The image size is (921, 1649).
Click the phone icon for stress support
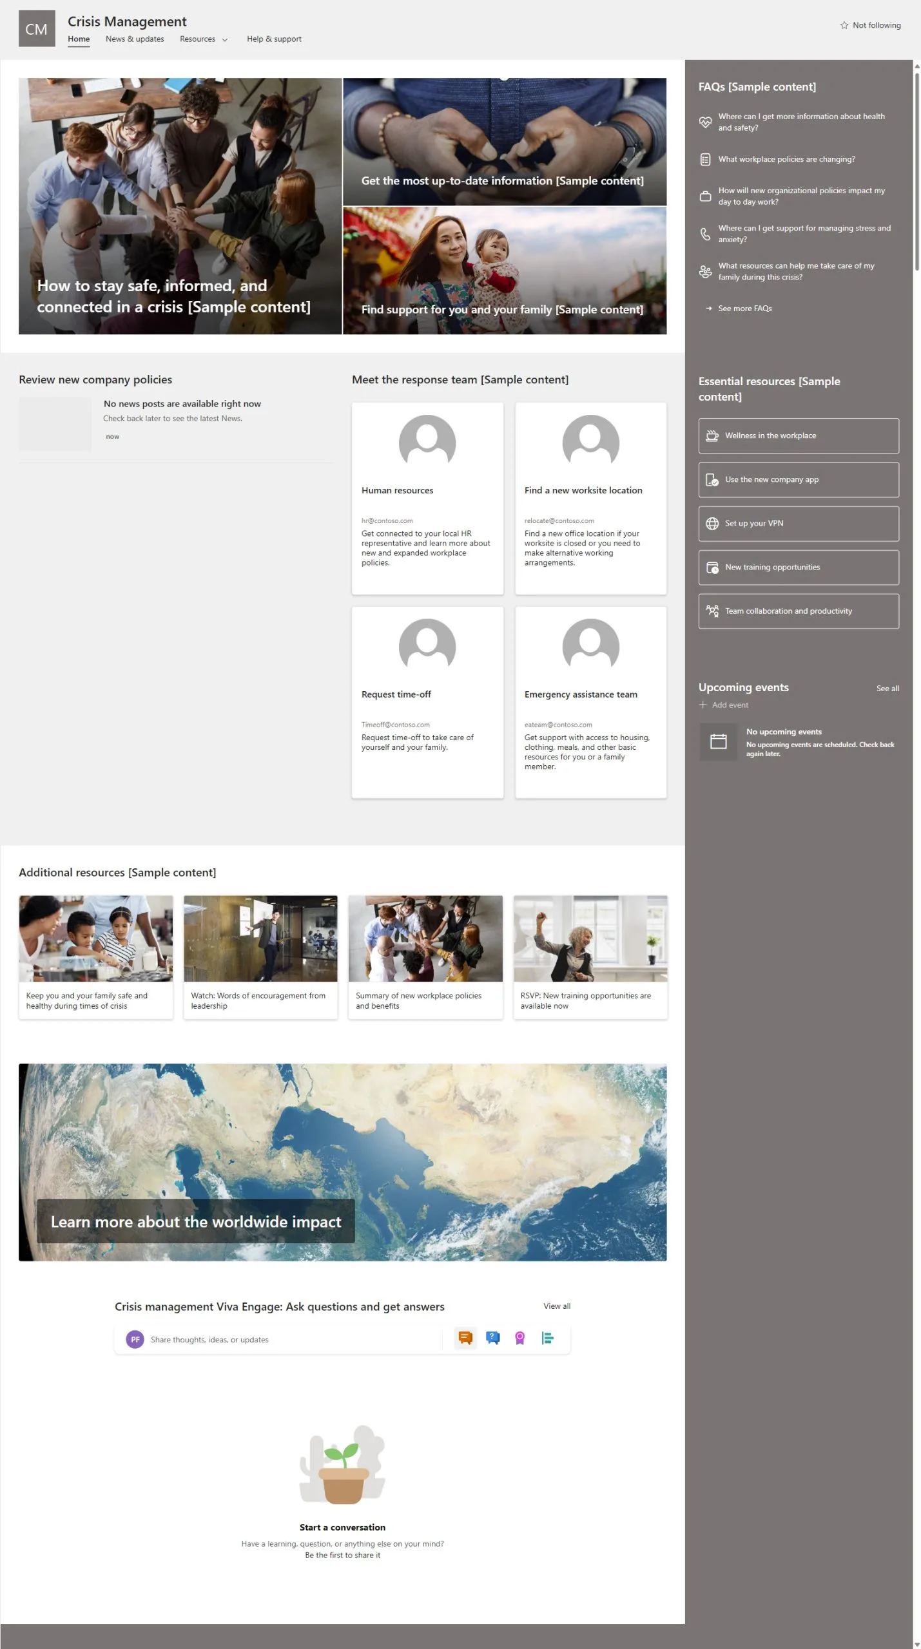(x=705, y=234)
